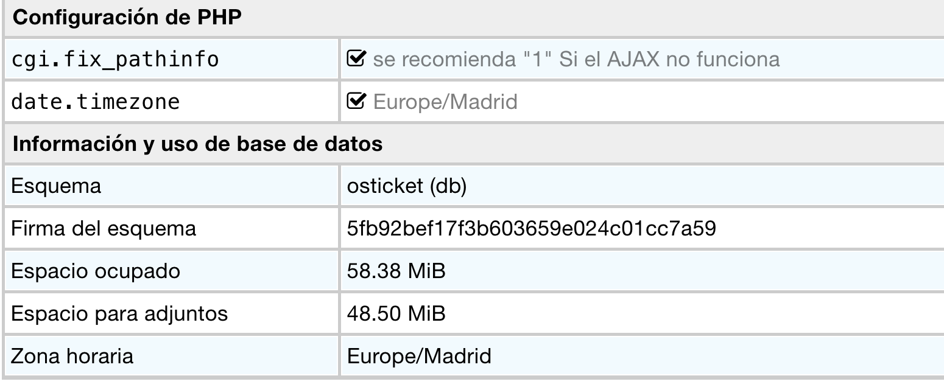Select "Información y uso de base de datos" header

197,144
